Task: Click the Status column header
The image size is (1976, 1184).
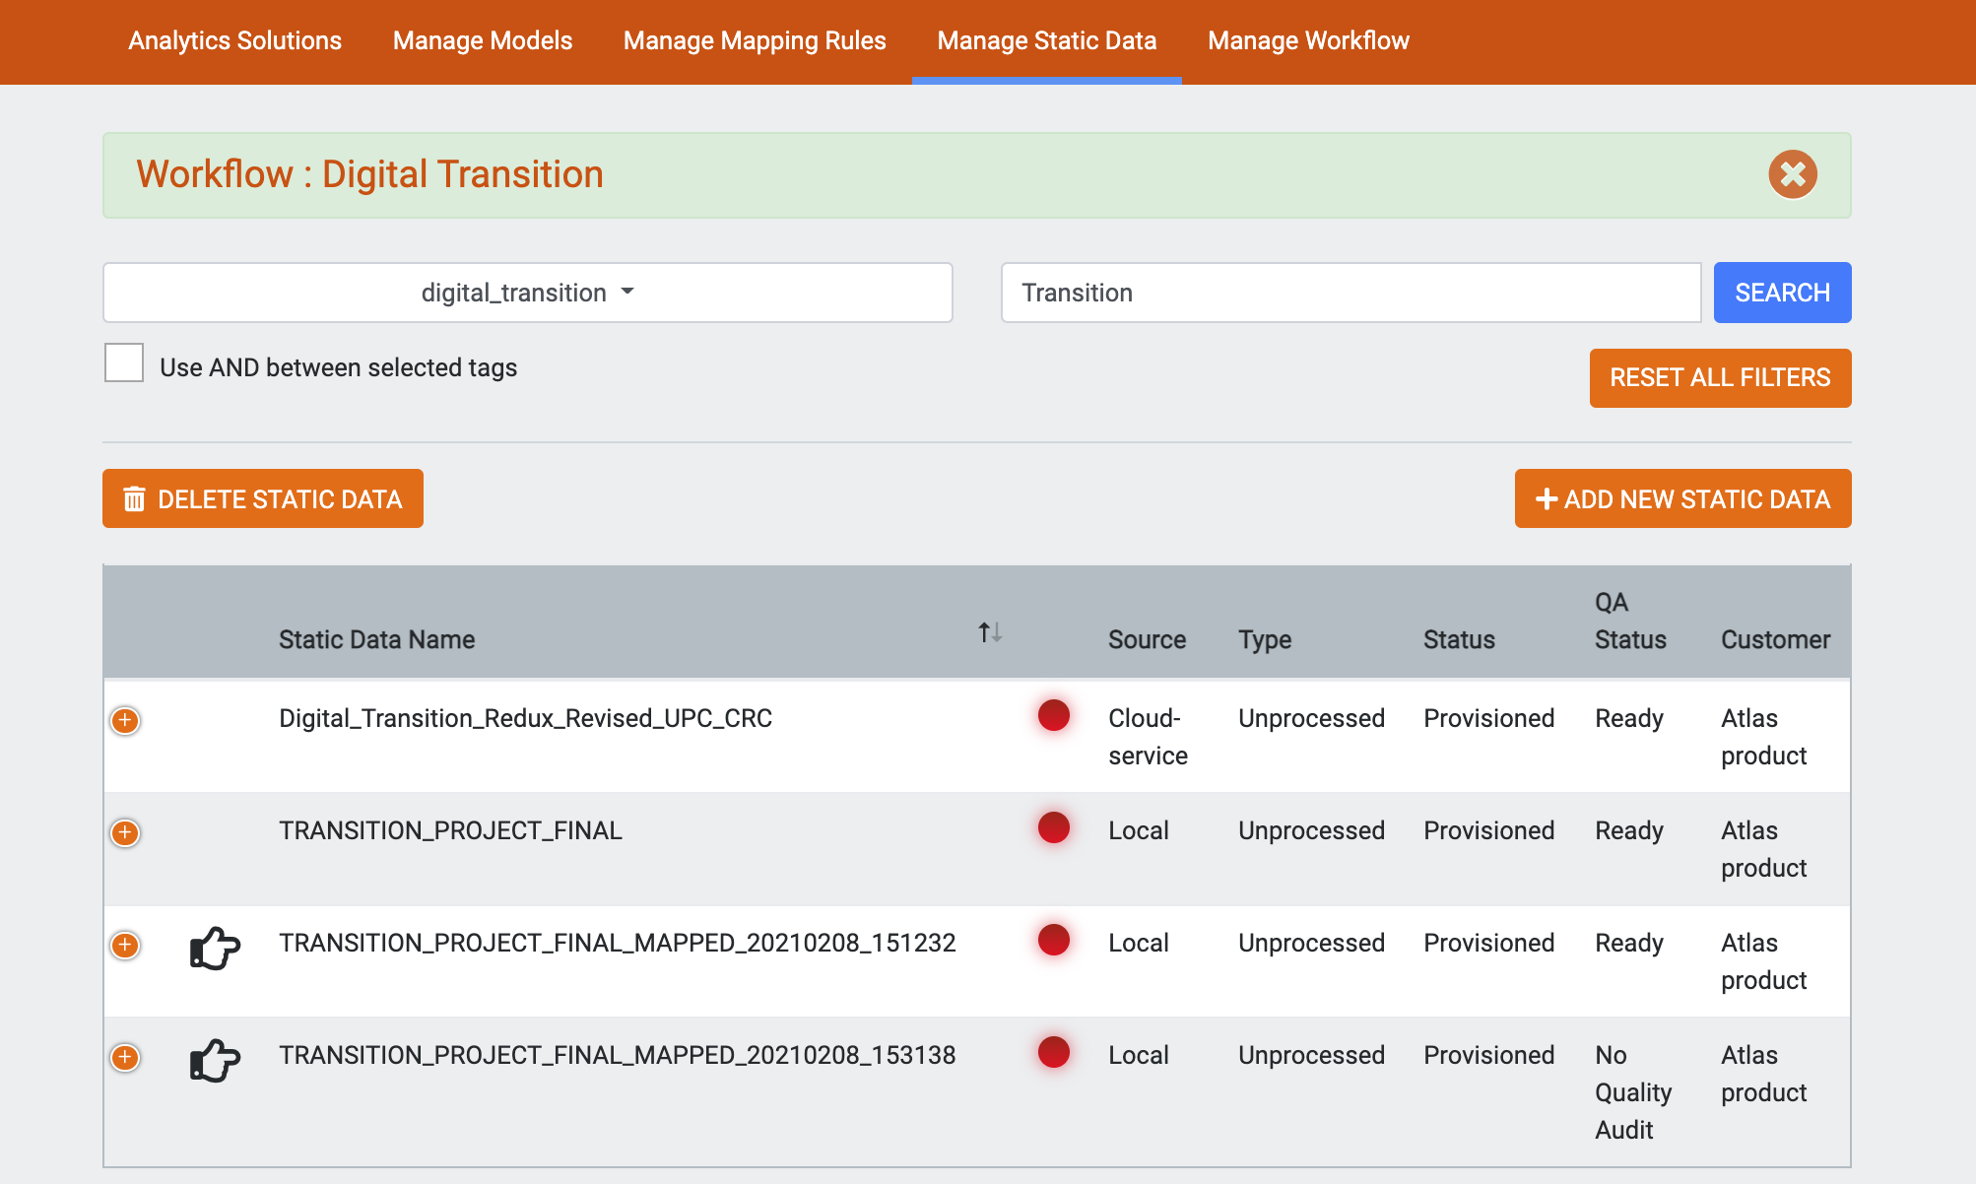Action: [x=1459, y=639]
